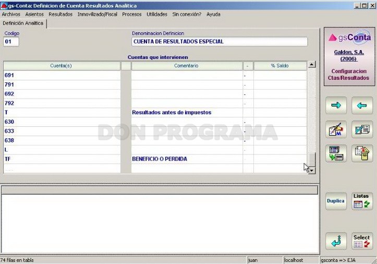
Task: Click the table scrollbar down arrow
Action: click(312, 171)
